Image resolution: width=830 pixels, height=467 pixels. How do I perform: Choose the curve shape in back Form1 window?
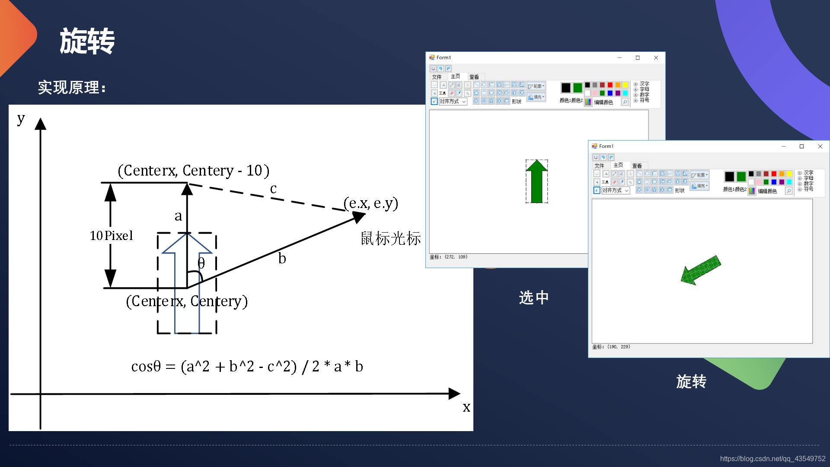point(507,85)
